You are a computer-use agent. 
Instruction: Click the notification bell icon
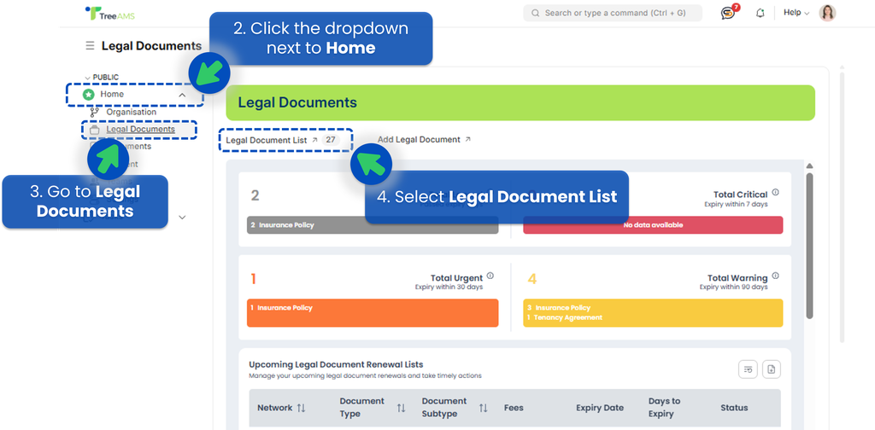[x=760, y=13]
